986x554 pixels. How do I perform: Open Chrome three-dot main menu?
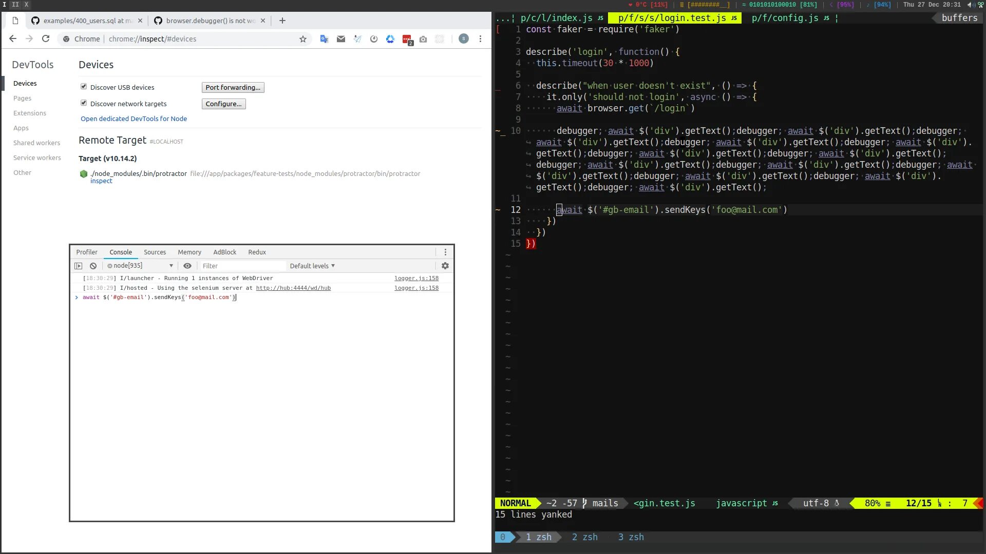coord(480,39)
